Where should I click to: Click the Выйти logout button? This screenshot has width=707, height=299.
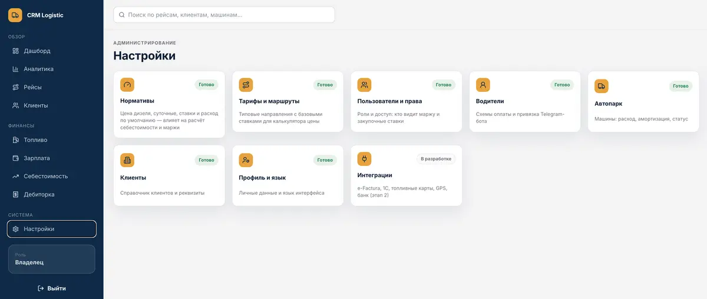tap(52, 288)
